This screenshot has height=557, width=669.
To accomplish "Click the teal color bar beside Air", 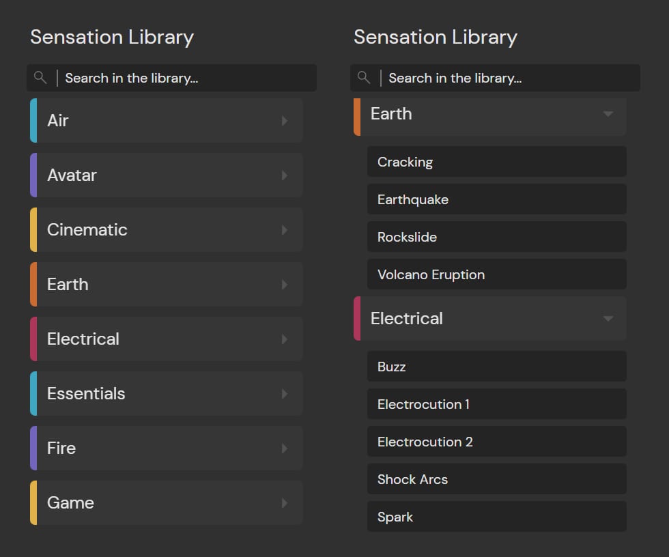I will tap(33, 120).
